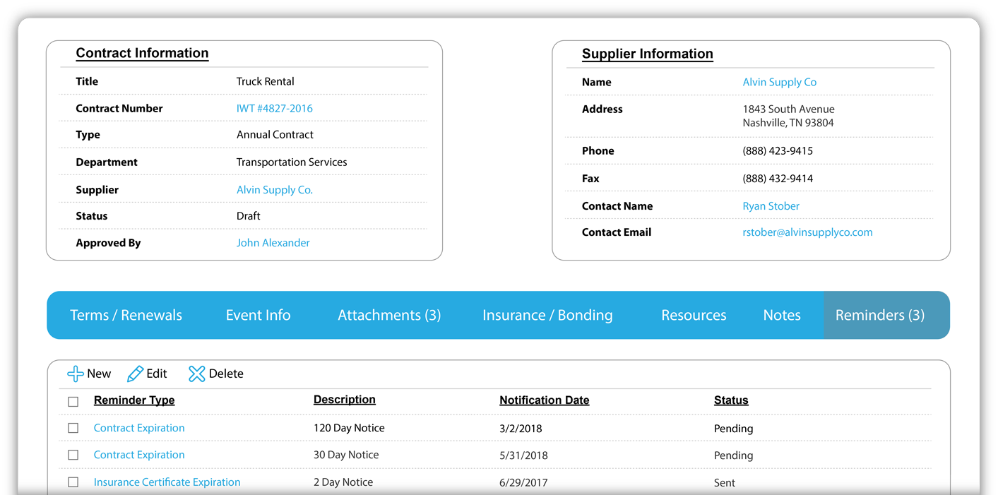The width and height of the screenshot is (998, 495).
Task: Check the Insurance Certificate Expiration row checkbox
Action: point(73,482)
